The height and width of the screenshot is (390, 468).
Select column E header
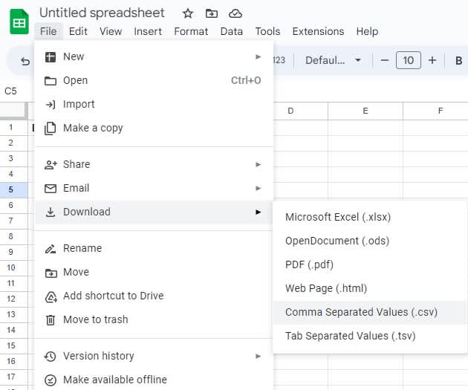pyautogui.click(x=365, y=111)
